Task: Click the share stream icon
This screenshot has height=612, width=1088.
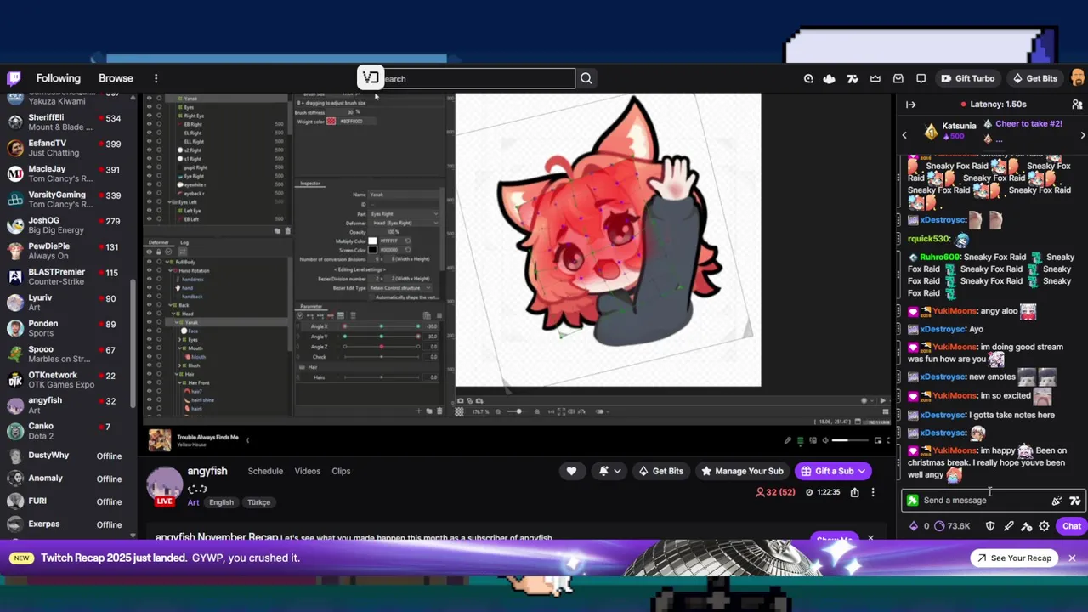Action: point(854,492)
